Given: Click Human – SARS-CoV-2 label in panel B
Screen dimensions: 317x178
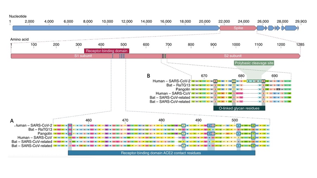Looking at the screenshot, I should [171, 81].
